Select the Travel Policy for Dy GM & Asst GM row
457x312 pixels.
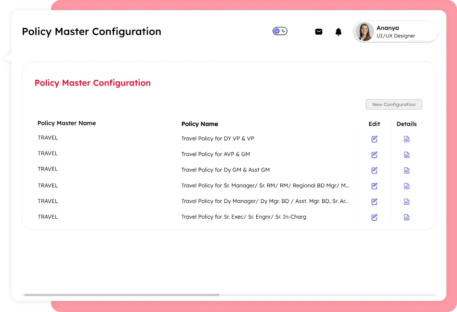click(x=225, y=170)
